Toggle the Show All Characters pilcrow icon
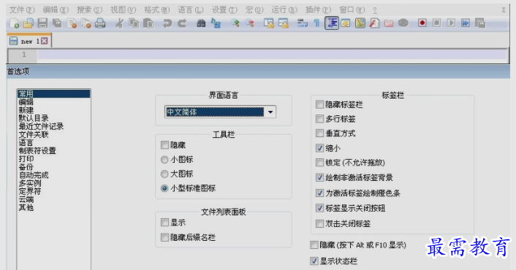Image resolution: width=516 pixels, height=270 pixels. [x=316, y=23]
